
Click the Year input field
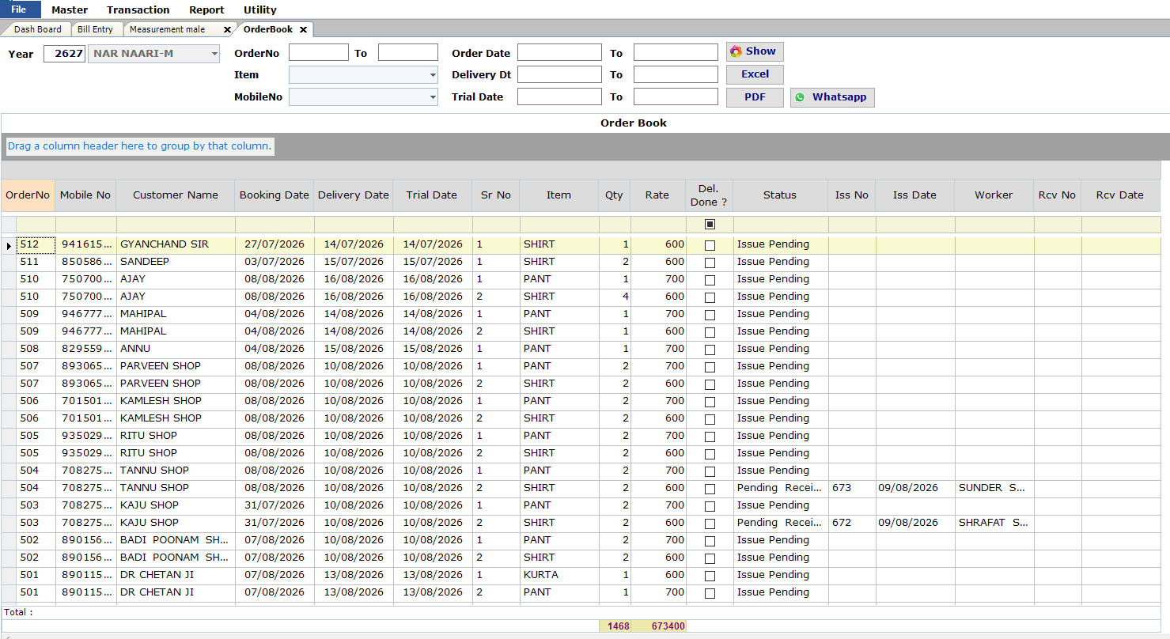point(64,54)
